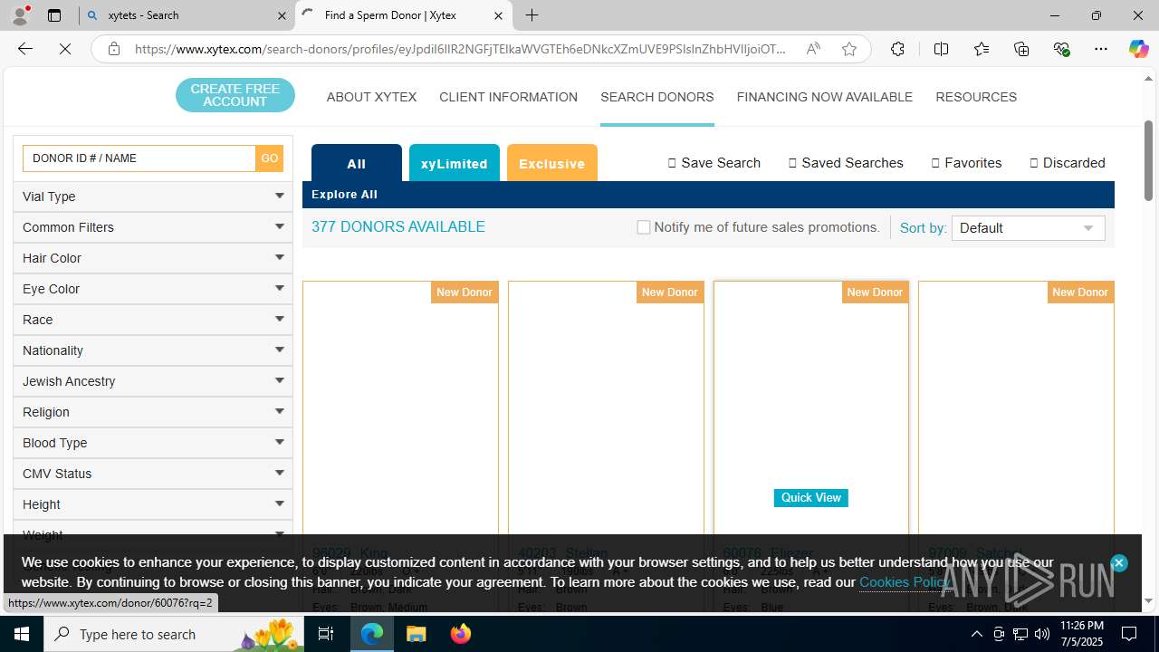This screenshot has width=1159, height=652.
Task: Open a new browser tab
Action: (x=532, y=15)
